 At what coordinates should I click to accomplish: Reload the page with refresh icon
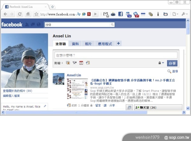click(20, 14)
